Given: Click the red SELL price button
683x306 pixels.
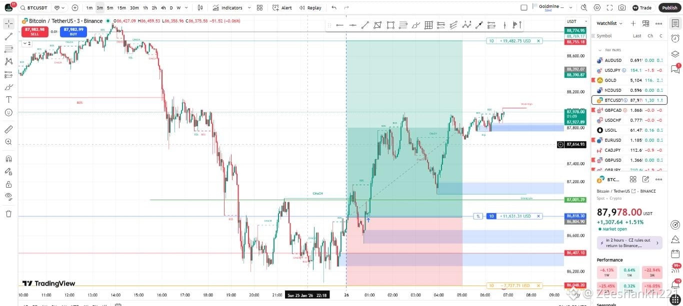Looking at the screenshot, I should coord(34,31).
